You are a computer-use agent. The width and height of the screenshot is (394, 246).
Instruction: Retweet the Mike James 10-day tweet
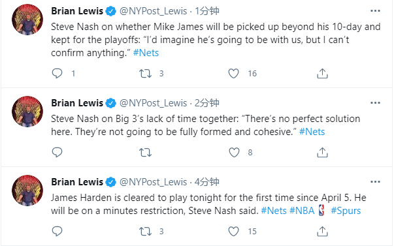(145, 74)
